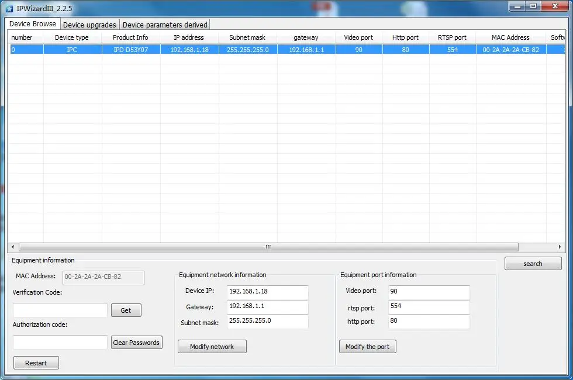
Task: Switch to the Device Browse tab
Action: pyautogui.click(x=33, y=24)
